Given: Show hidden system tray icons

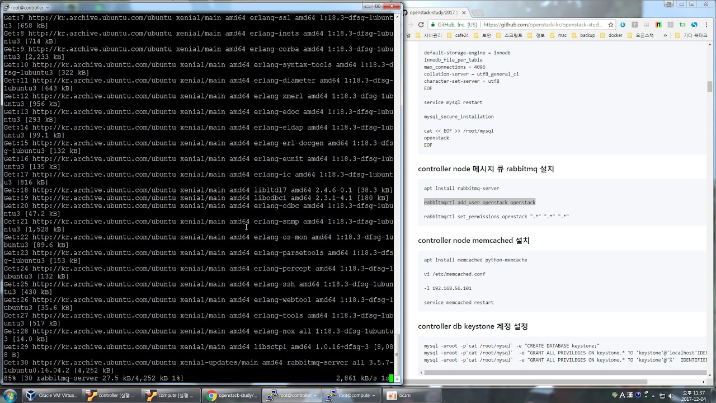Looking at the screenshot, I should 654,396.
